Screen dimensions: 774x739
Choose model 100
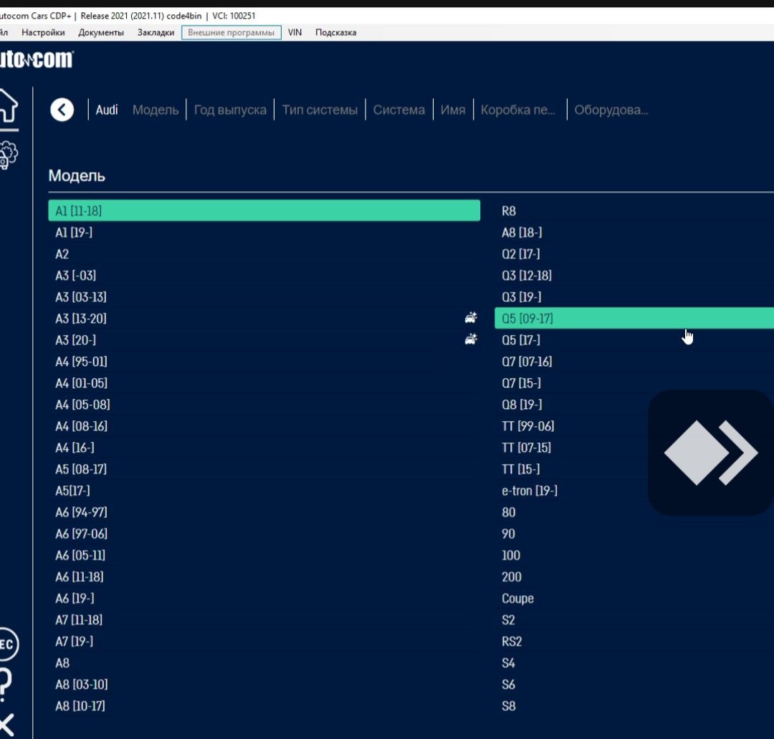pyautogui.click(x=634, y=556)
